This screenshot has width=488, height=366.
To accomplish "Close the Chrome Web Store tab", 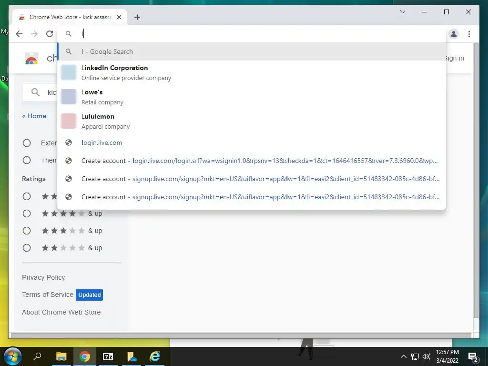I will click(x=119, y=17).
